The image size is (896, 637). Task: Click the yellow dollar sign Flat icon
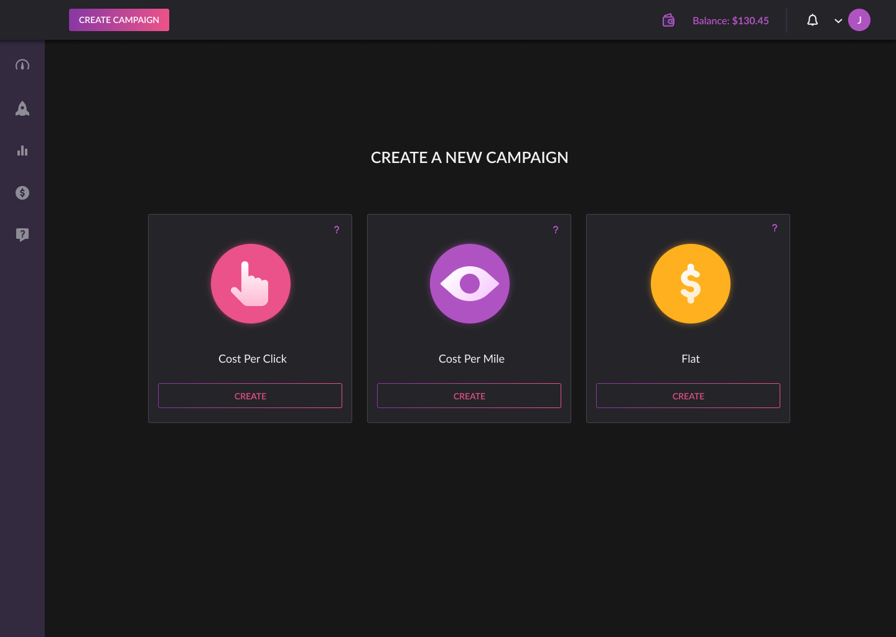click(691, 284)
